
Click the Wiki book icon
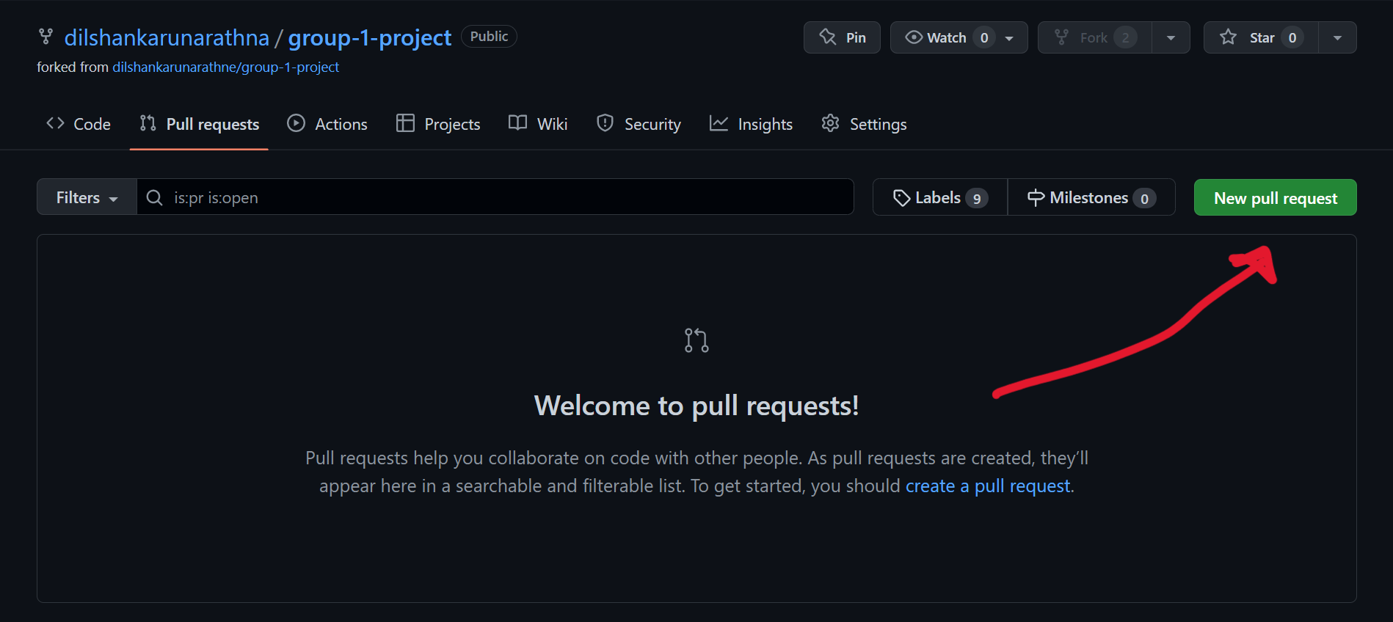pyautogui.click(x=517, y=123)
